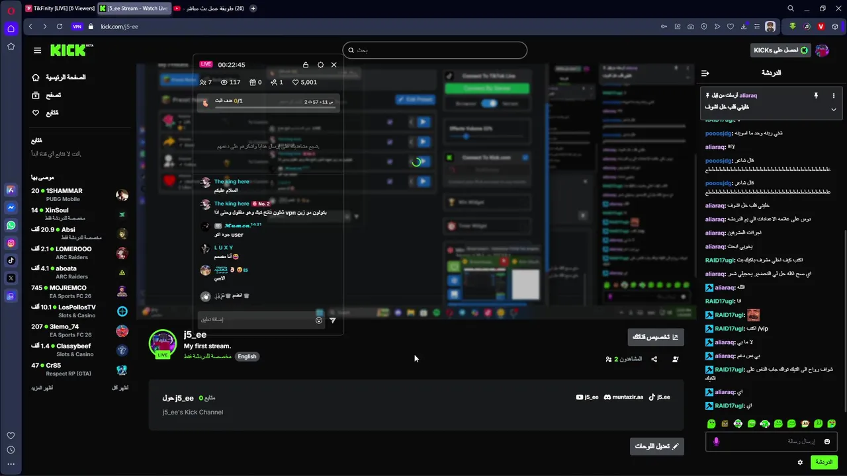Click the heart bookmark icon in address bar
Image resolution: width=847 pixels, height=476 pixels.
731,26
